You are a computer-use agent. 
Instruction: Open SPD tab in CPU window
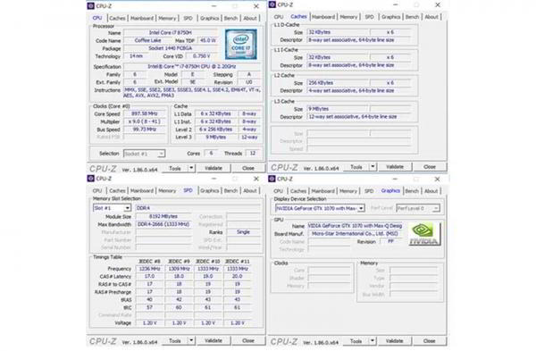click(x=188, y=18)
